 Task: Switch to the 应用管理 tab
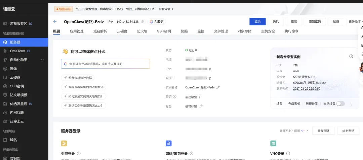click(x=77, y=31)
